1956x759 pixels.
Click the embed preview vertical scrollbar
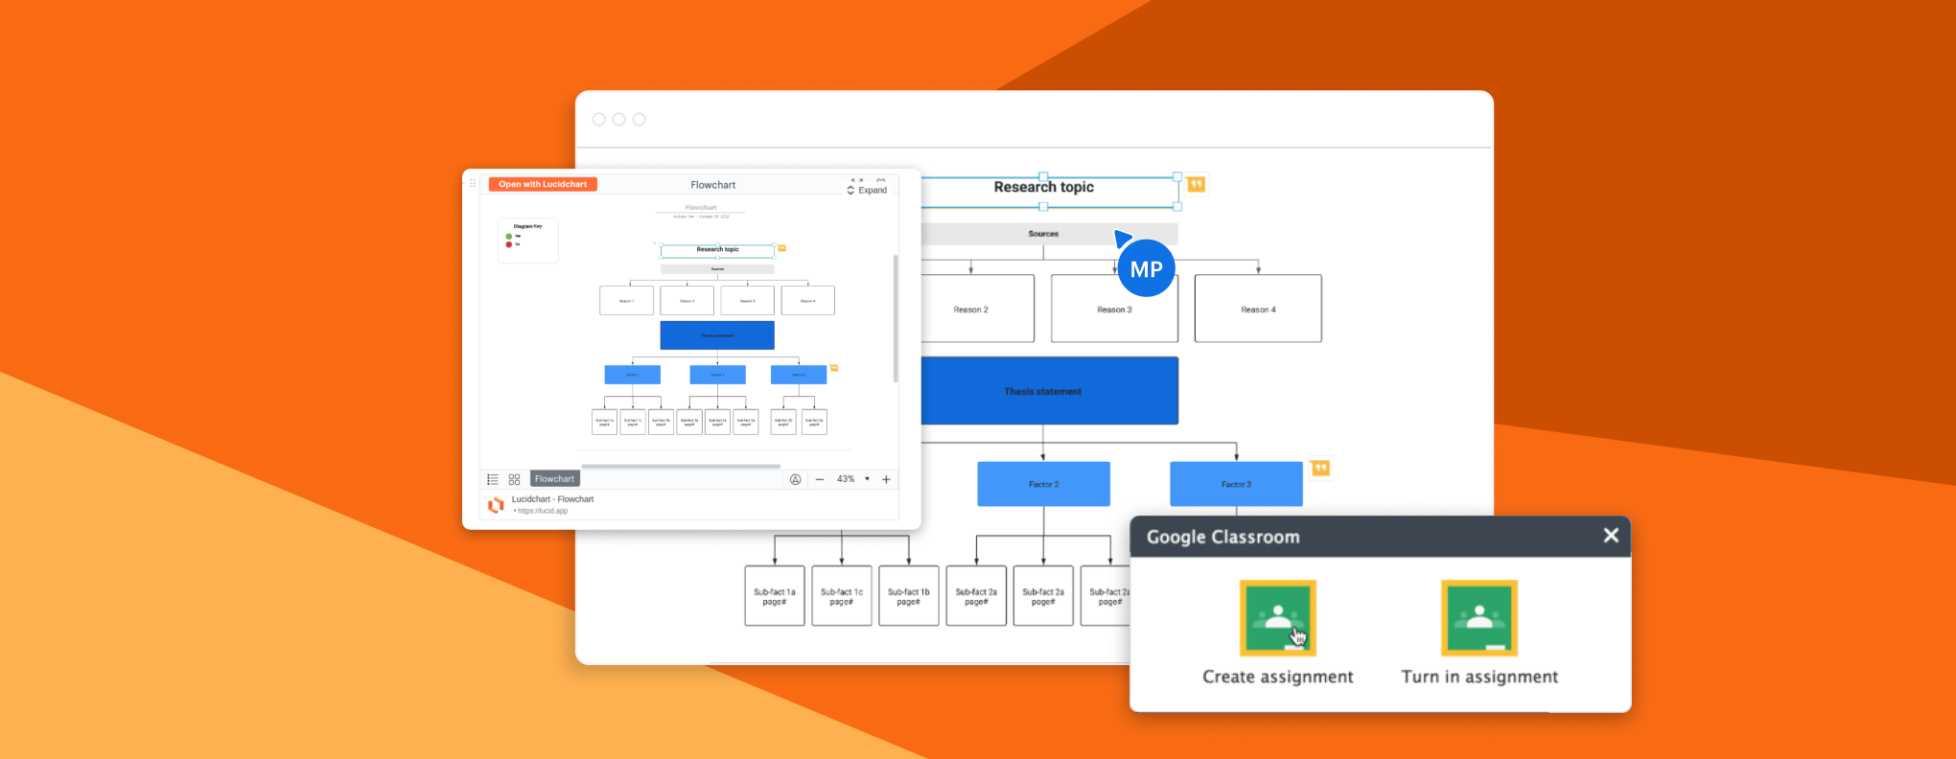pyautogui.click(x=896, y=318)
